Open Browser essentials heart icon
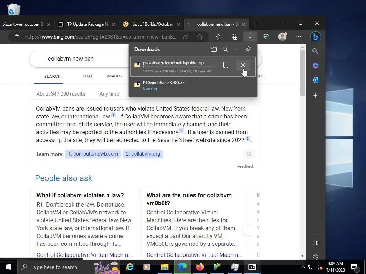 tap(266, 37)
